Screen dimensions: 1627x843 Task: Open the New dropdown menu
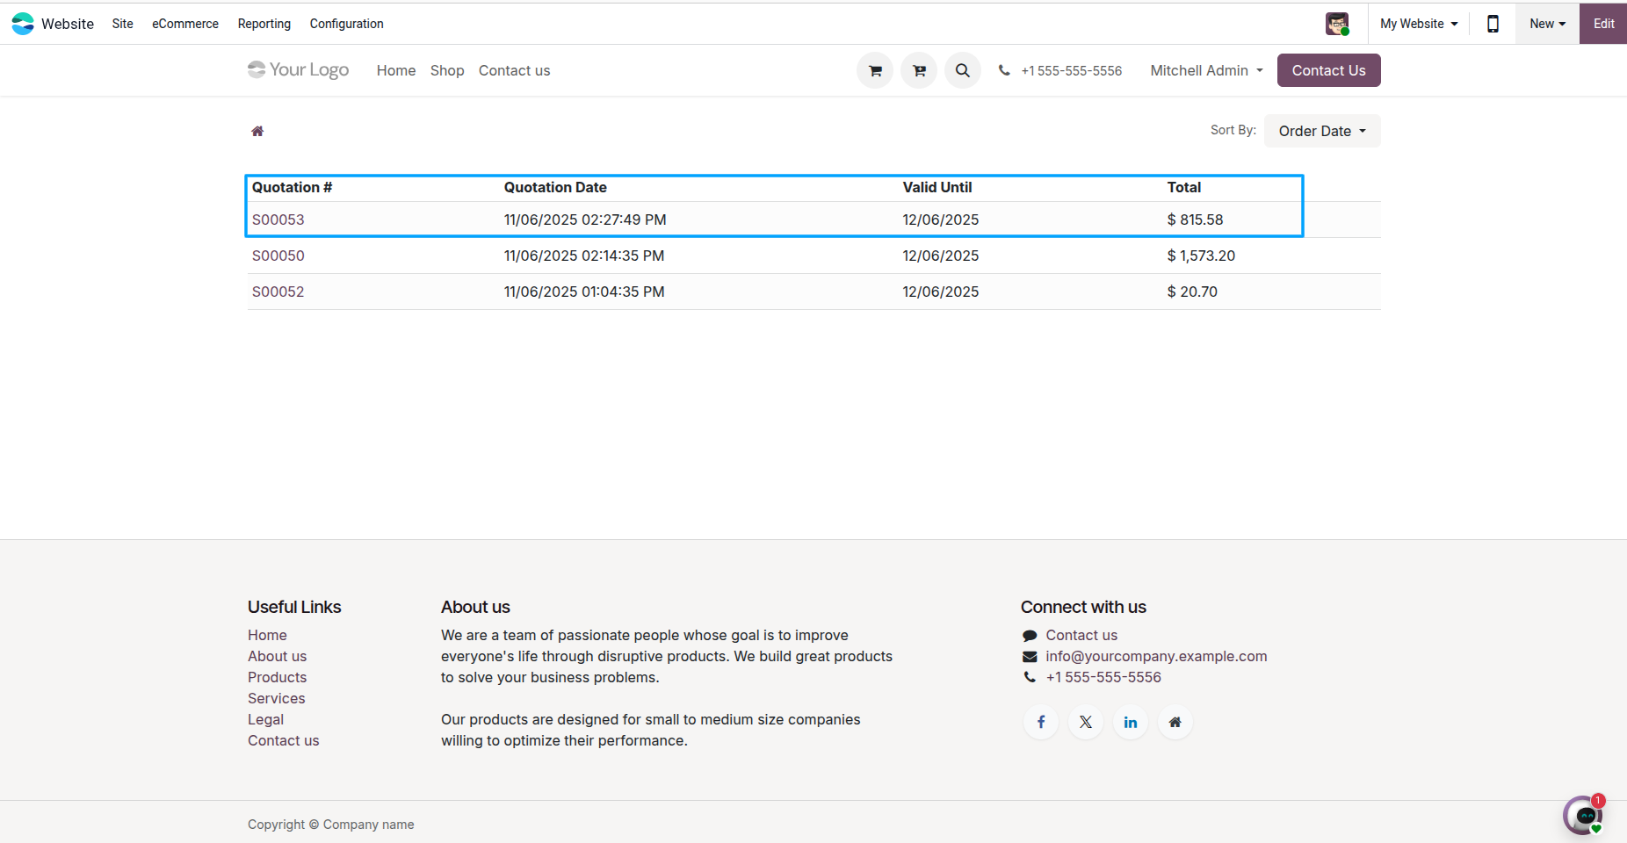pos(1546,24)
